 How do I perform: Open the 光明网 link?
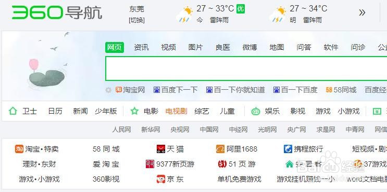coord(267,129)
